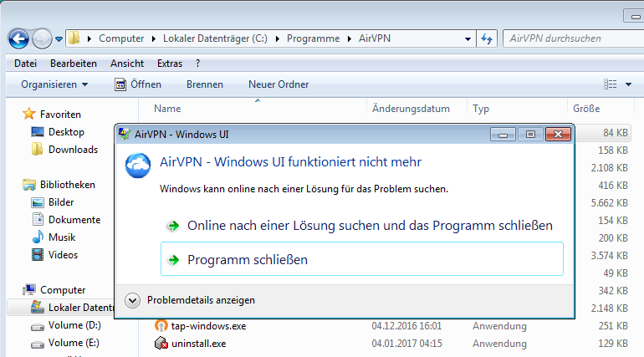Select Programme in the address breadcrumb
The image size is (644, 357).
point(313,38)
